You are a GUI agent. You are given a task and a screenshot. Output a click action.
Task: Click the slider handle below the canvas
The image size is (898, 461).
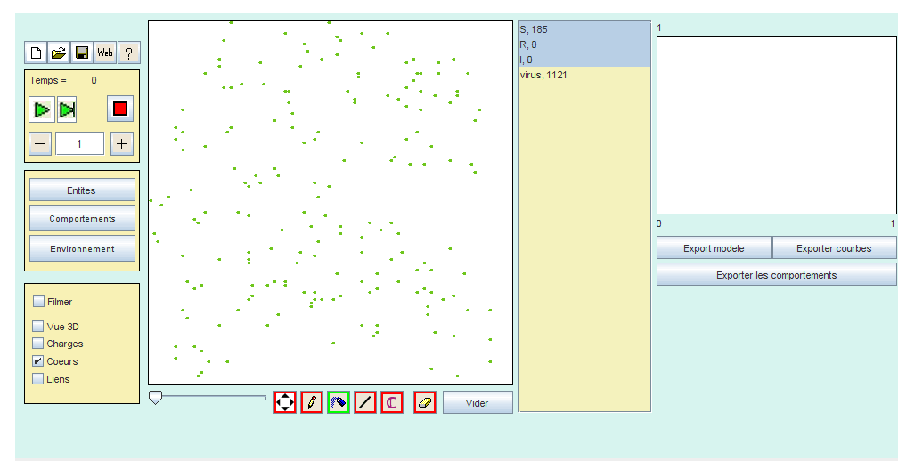(155, 398)
